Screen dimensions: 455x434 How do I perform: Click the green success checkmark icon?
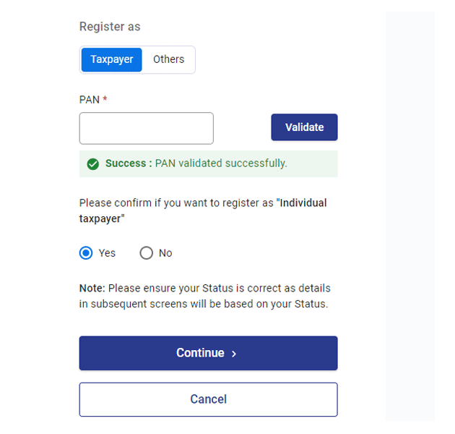[x=92, y=164]
